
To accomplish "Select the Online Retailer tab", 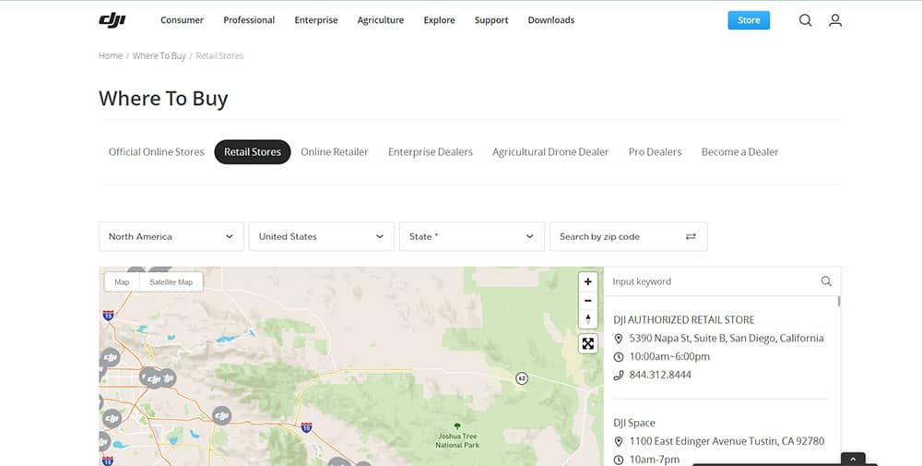I will click(x=334, y=152).
